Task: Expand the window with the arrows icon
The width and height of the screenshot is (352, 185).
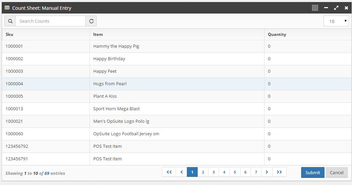Action: coord(336,8)
